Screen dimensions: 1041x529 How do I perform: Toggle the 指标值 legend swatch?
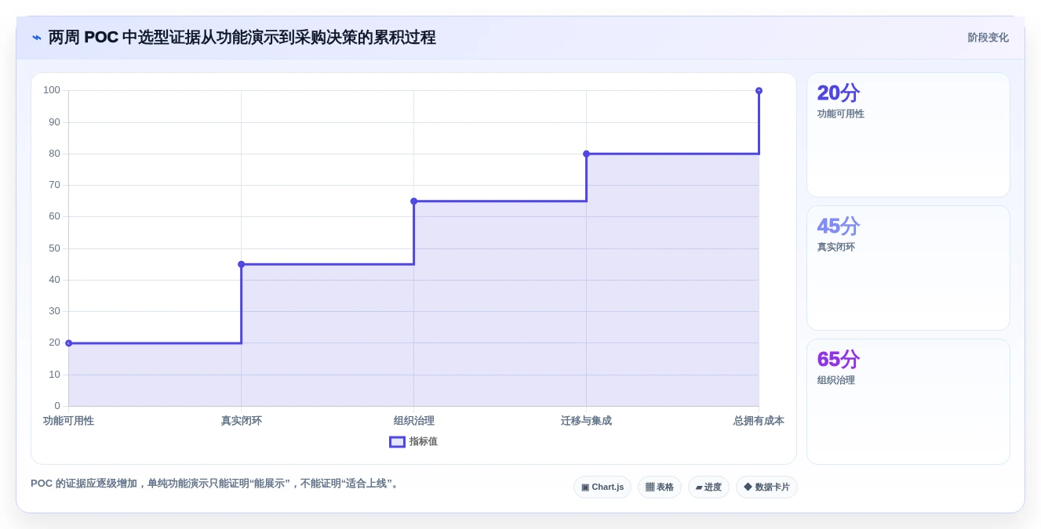[x=397, y=442]
